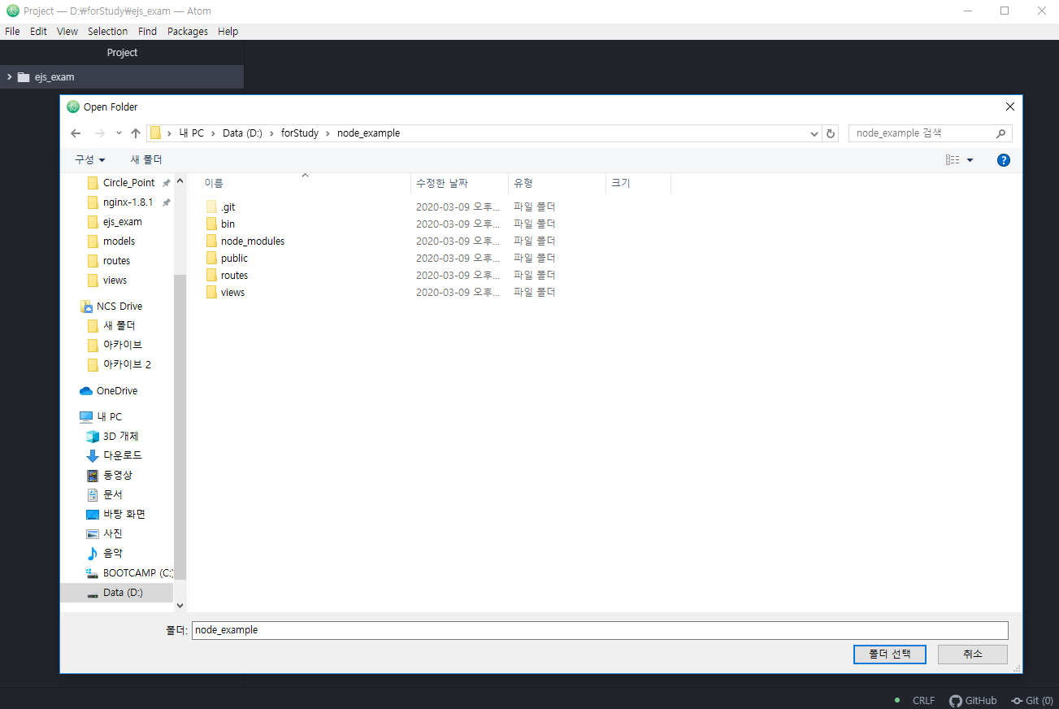Click the 폴더 선택 select folder button
Screen dimensions: 1059x709
coord(890,655)
